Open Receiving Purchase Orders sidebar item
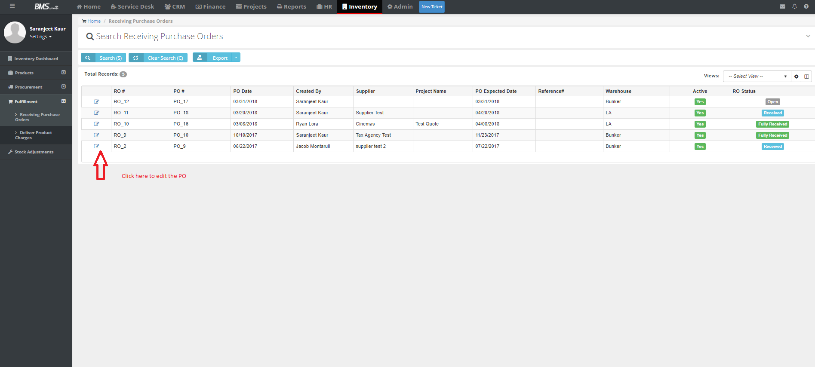 [36, 117]
